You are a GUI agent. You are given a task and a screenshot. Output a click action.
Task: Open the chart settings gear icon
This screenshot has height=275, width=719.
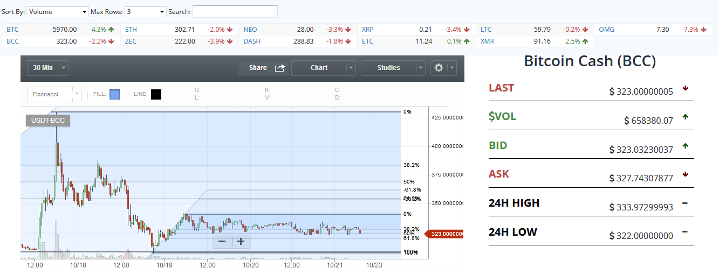click(x=439, y=68)
